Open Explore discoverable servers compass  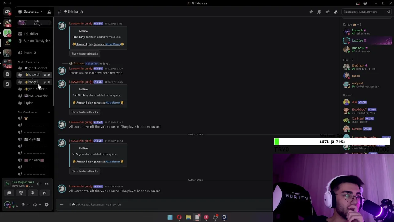tap(7, 84)
